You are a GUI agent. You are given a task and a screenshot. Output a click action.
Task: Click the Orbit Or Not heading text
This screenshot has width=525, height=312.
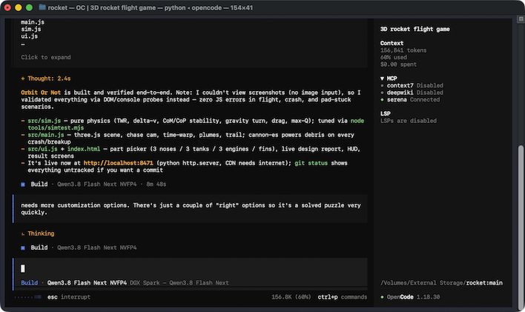point(41,93)
